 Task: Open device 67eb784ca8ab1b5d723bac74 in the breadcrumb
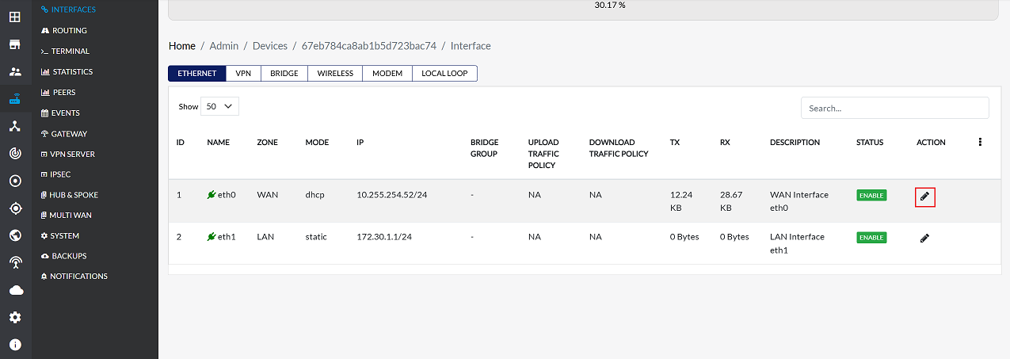coord(369,46)
